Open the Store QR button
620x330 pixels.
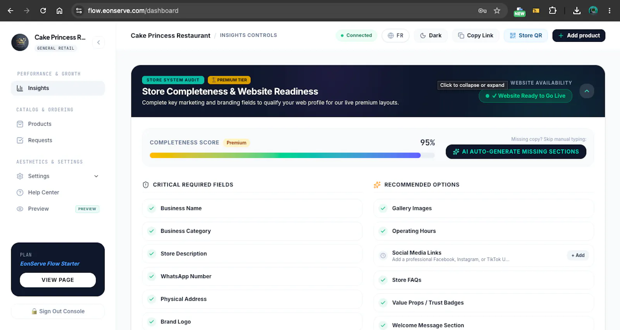point(526,36)
